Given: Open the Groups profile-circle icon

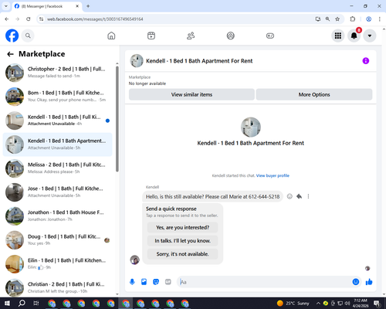Looking at the screenshot, I should [230, 36].
